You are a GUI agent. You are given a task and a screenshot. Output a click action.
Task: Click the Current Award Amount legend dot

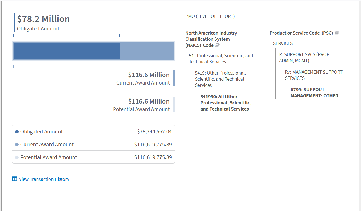17,145
